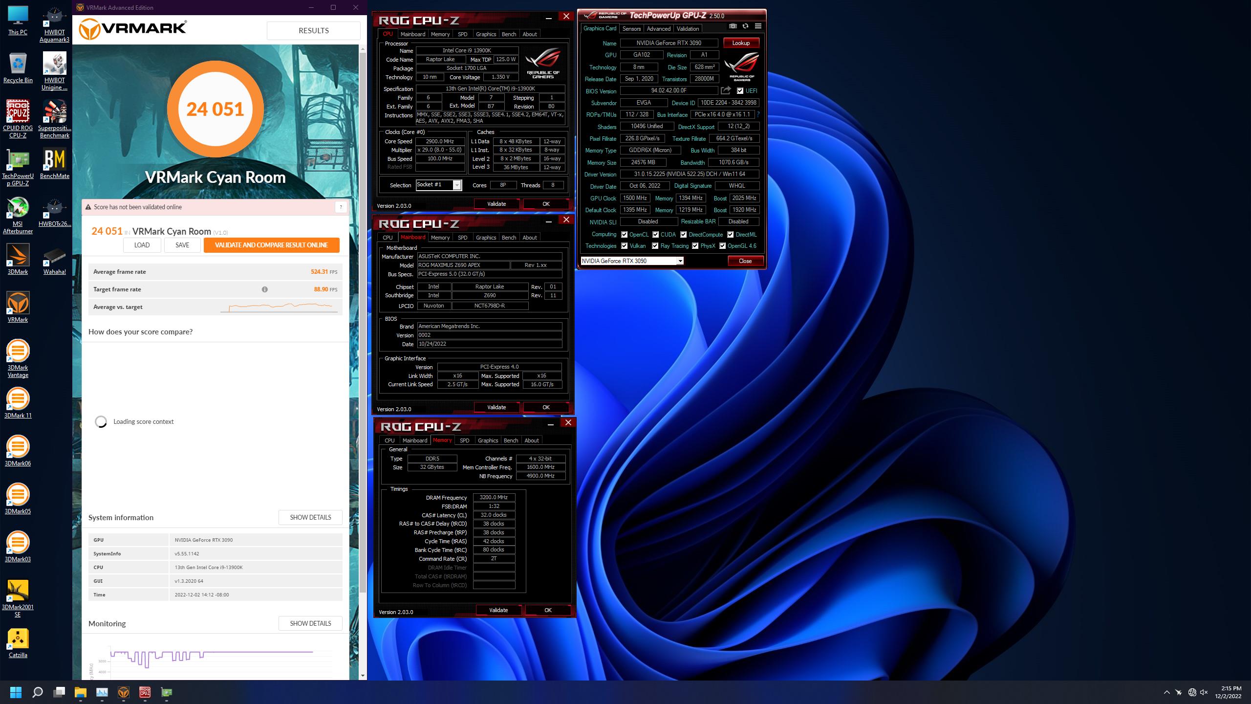The width and height of the screenshot is (1251, 704).
Task: Select the MSI Afterburner desktop icon
Action: (x=18, y=216)
